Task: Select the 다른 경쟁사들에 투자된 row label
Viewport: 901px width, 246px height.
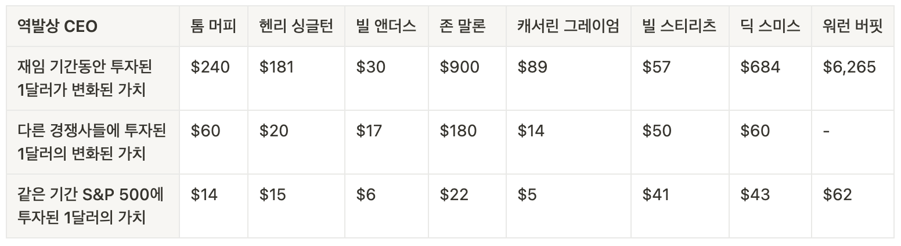Action: (x=93, y=142)
